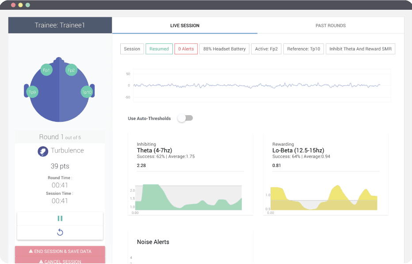Toggle the Use Auto-Thresholds switch
The width and height of the screenshot is (412, 264).
185,118
